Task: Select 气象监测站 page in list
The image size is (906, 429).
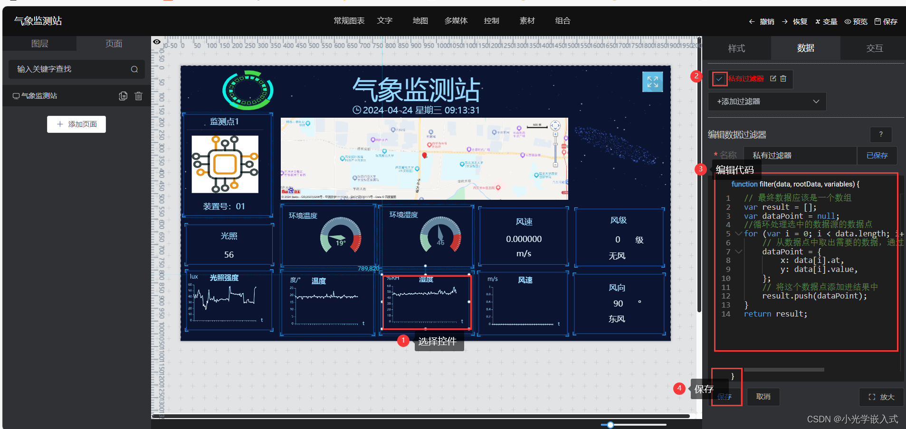Action: click(x=76, y=96)
